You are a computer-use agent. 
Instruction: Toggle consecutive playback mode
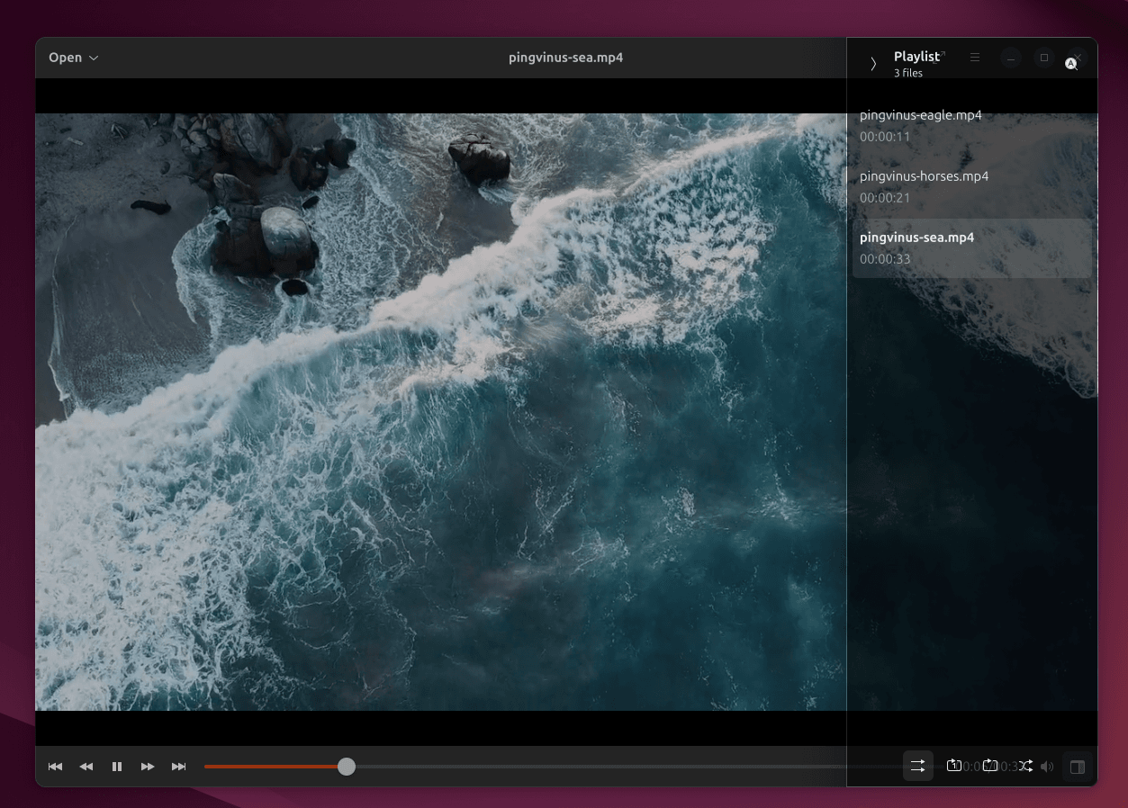(x=917, y=767)
